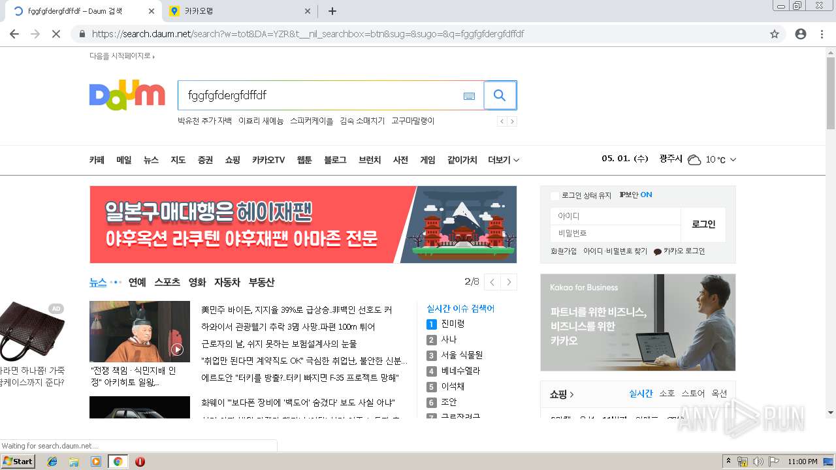Click the Kakao login speech bubble icon

657,252
